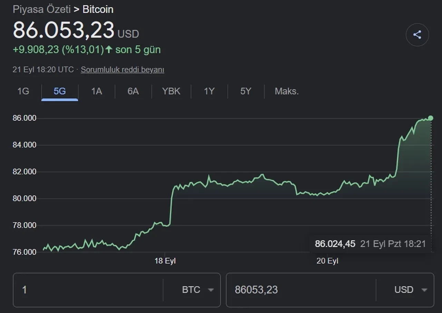Click the 18 Eyl date label
This screenshot has height=313, width=442.
pyautogui.click(x=165, y=261)
